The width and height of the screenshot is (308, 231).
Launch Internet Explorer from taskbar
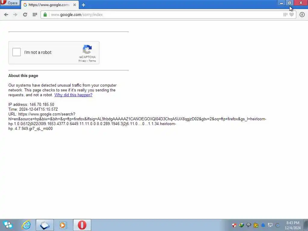(26, 225)
